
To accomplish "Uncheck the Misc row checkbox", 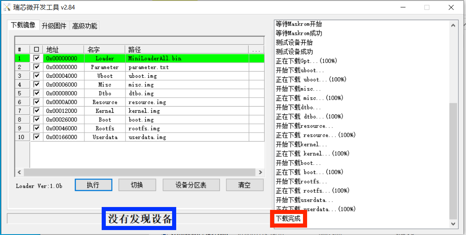I will pyautogui.click(x=37, y=85).
